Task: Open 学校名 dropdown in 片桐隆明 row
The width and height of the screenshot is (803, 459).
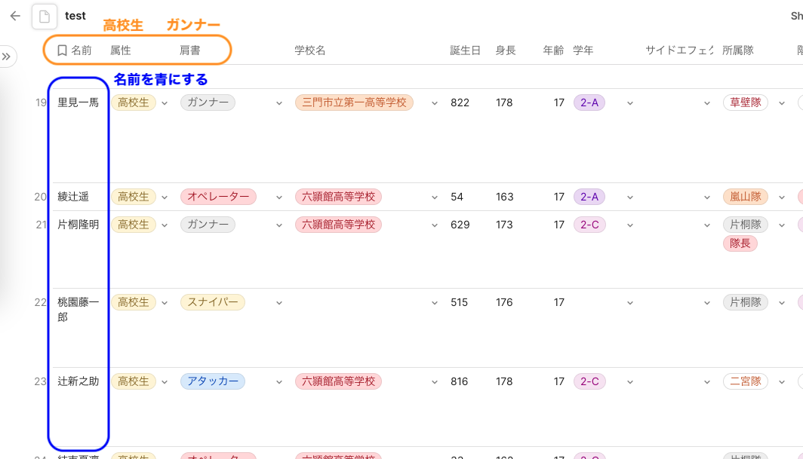Action: point(434,225)
